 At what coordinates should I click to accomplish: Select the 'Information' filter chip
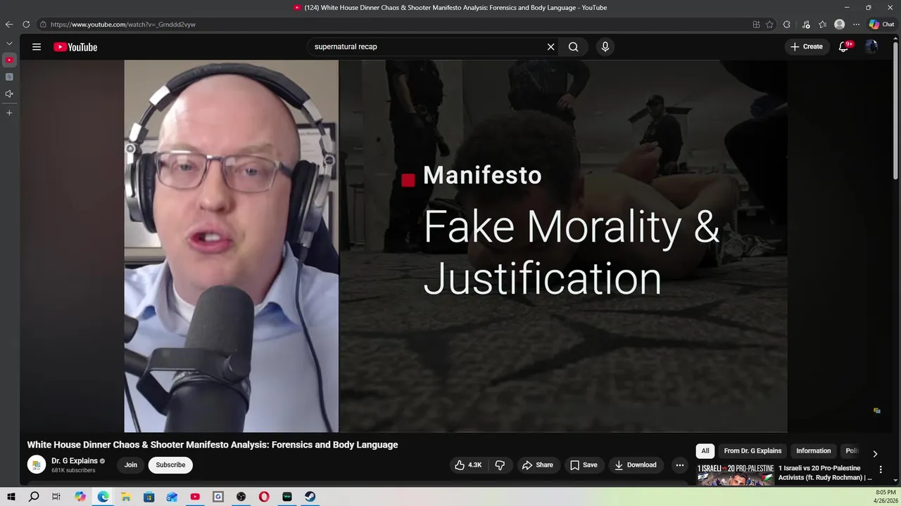pyautogui.click(x=814, y=451)
